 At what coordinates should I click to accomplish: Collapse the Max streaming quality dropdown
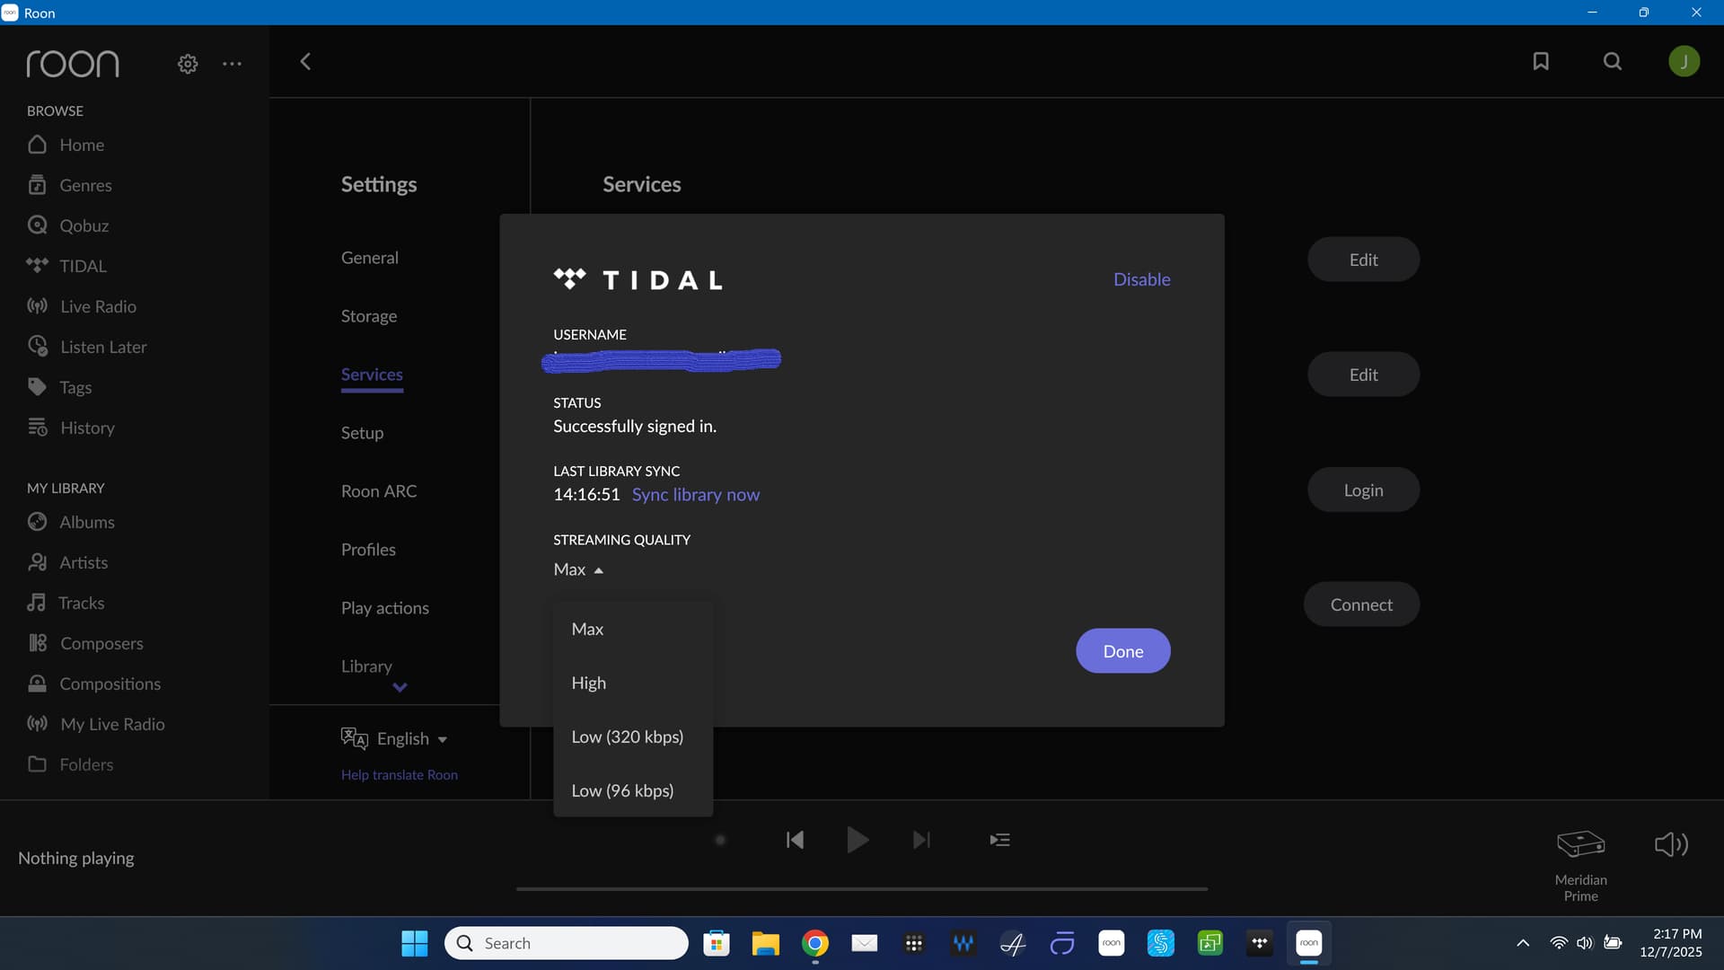579,569
